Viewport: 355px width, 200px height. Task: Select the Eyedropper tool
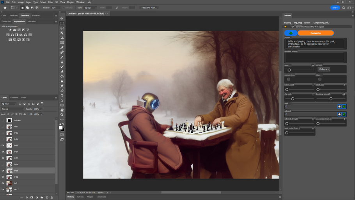(x=62, y=48)
